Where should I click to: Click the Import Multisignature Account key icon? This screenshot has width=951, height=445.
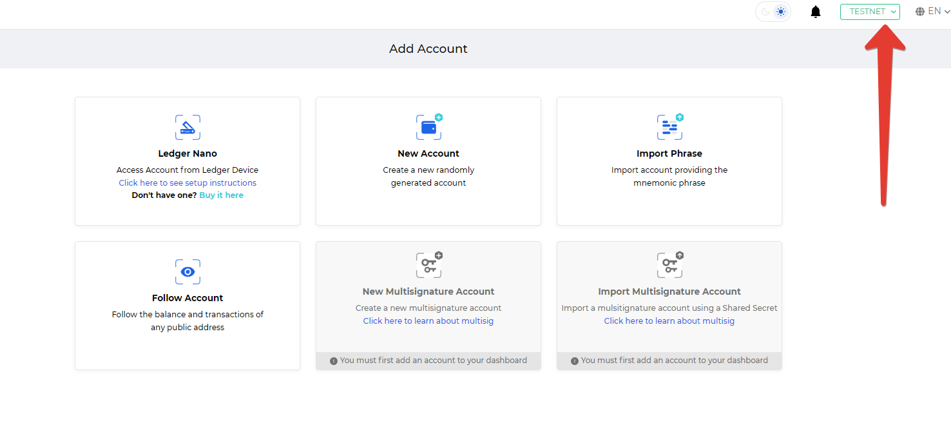click(x=670, y=264)
